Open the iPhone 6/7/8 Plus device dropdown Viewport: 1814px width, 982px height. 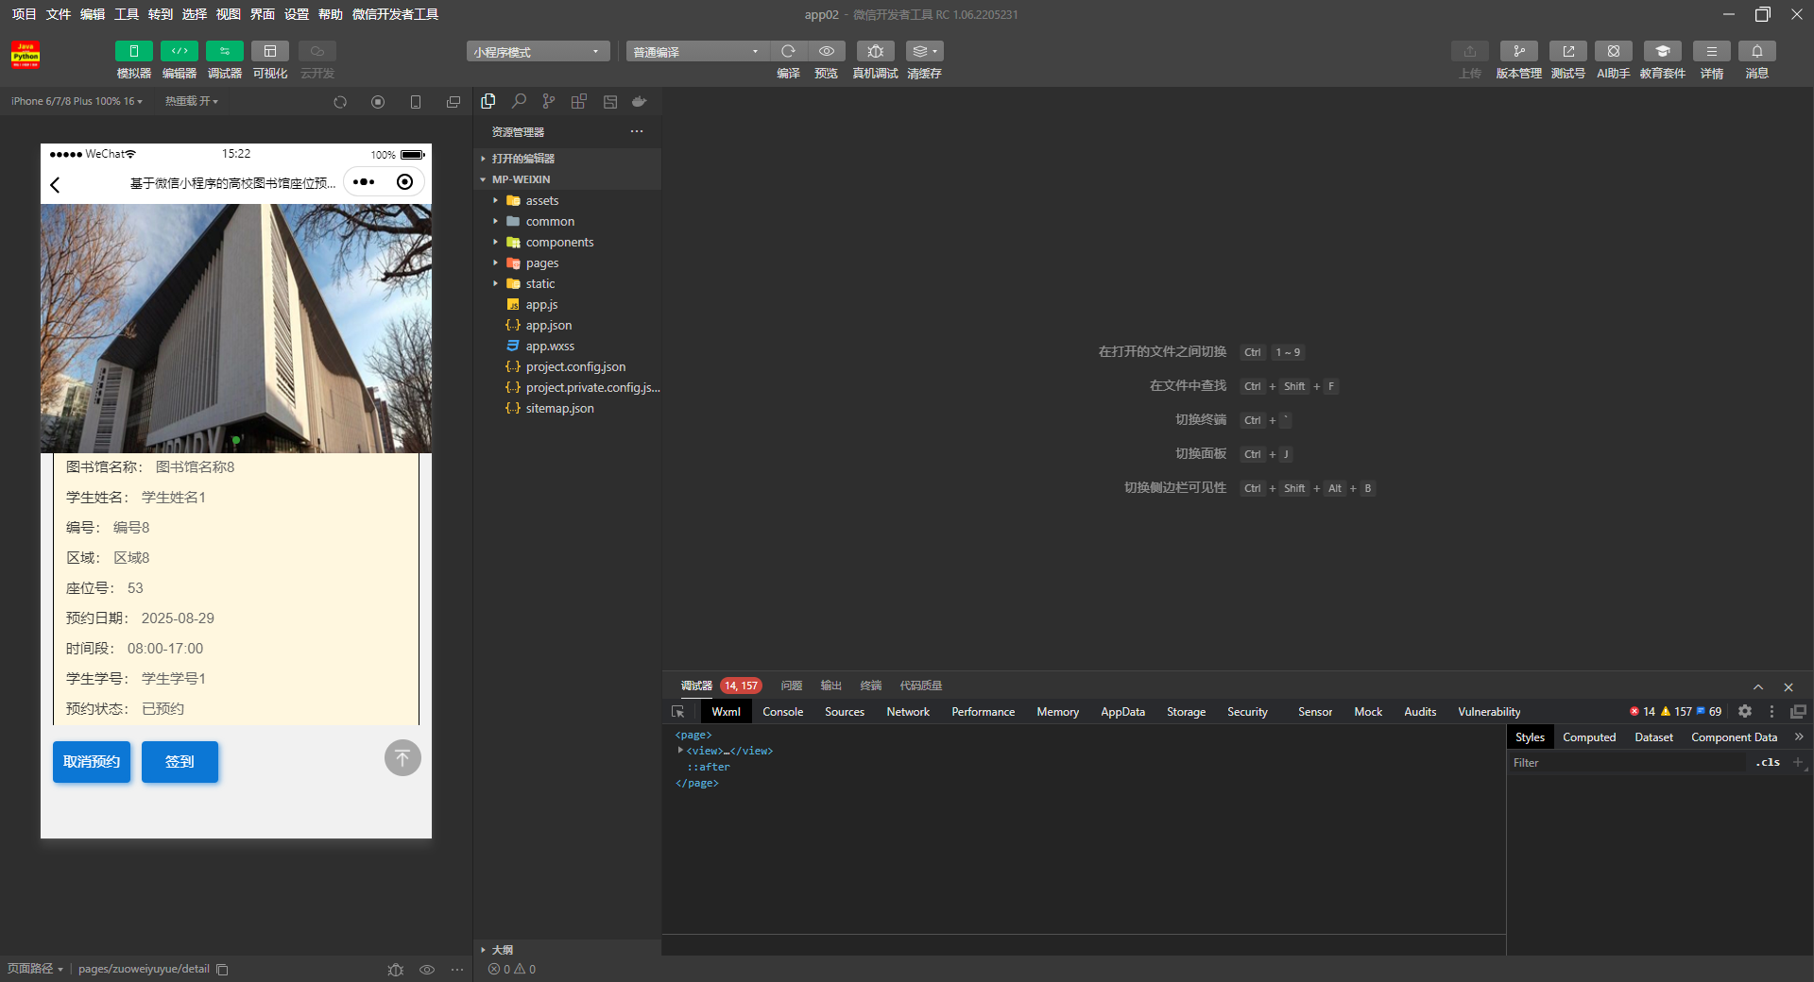click(77, 101)
